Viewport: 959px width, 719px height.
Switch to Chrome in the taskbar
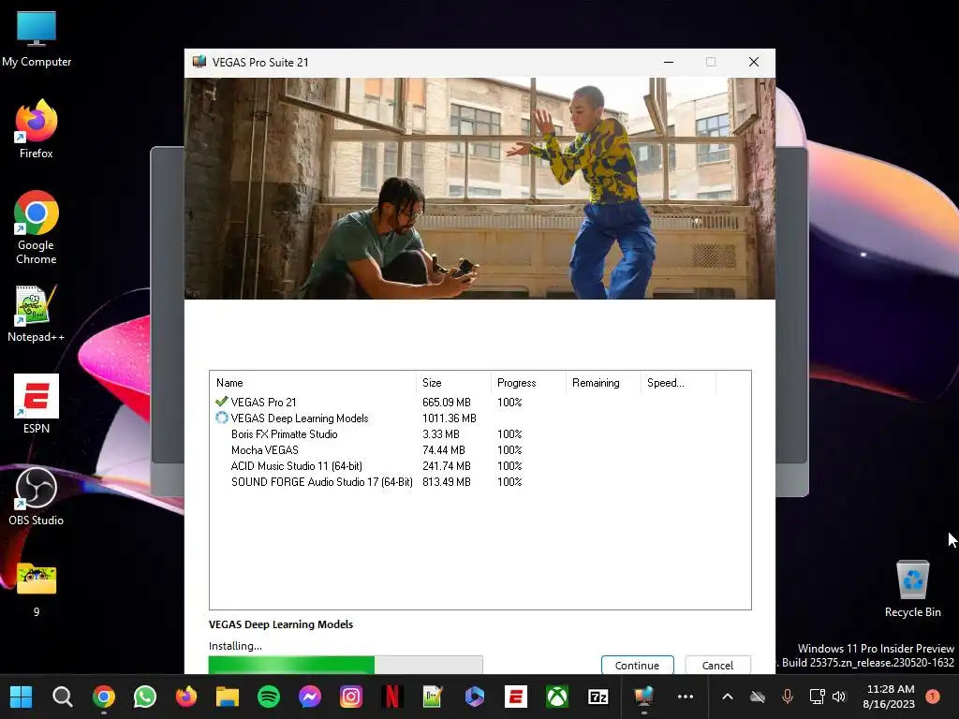click(104, 697)
